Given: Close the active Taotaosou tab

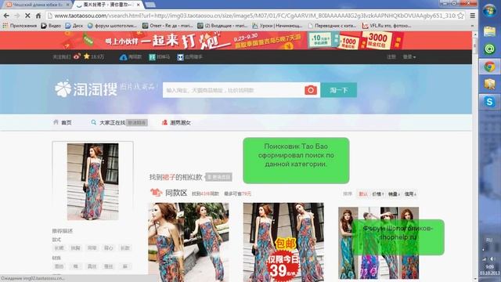Looking at the screenshot, I should point(138,5).
